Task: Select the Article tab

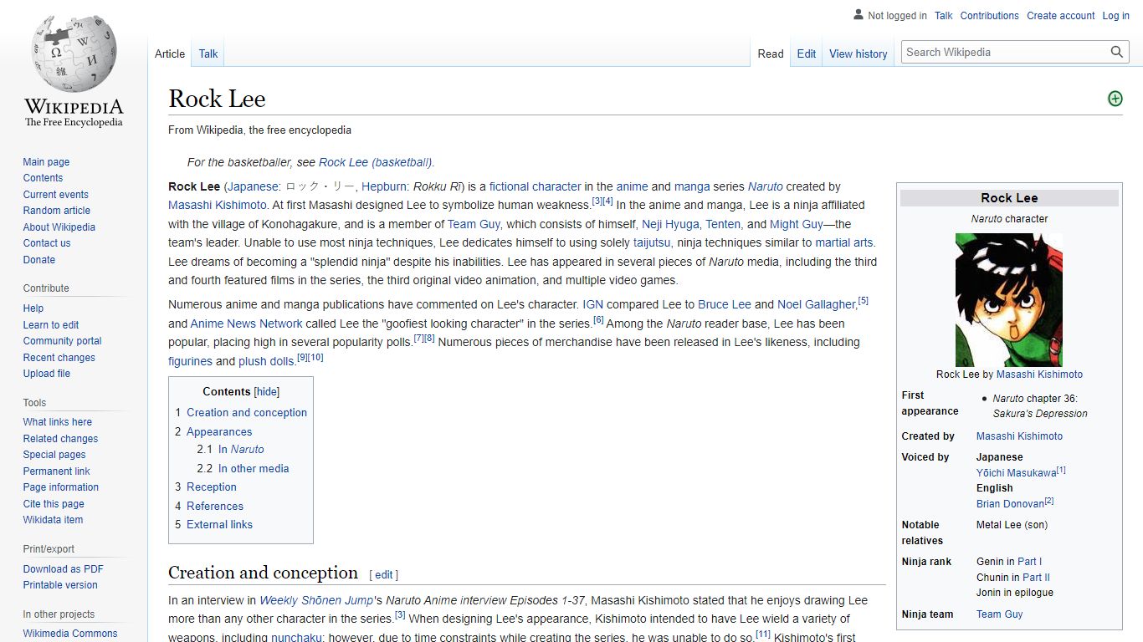Action: click(170, 53)
